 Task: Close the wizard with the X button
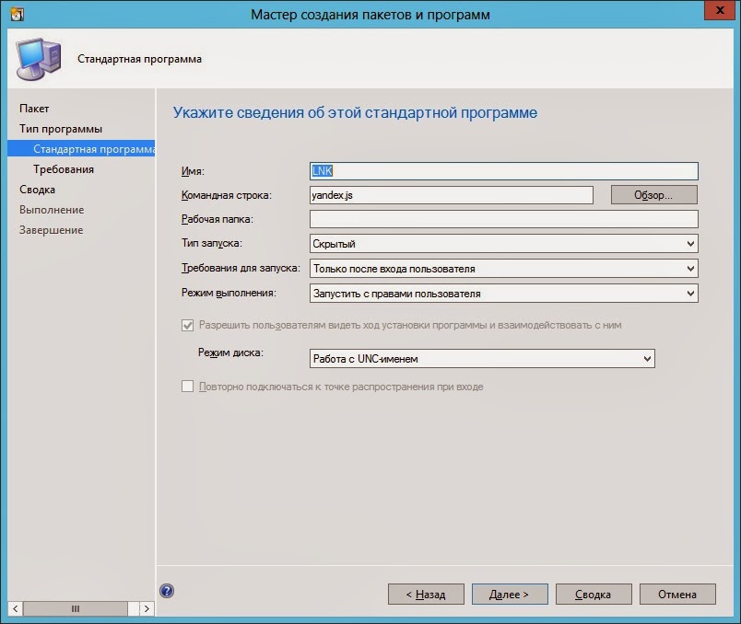(720, 10)
